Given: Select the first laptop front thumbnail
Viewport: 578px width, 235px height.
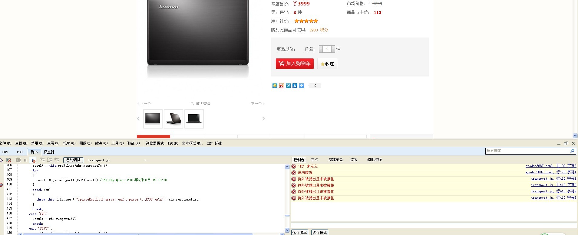Looking at the screenshot, I should pos(153,119).
